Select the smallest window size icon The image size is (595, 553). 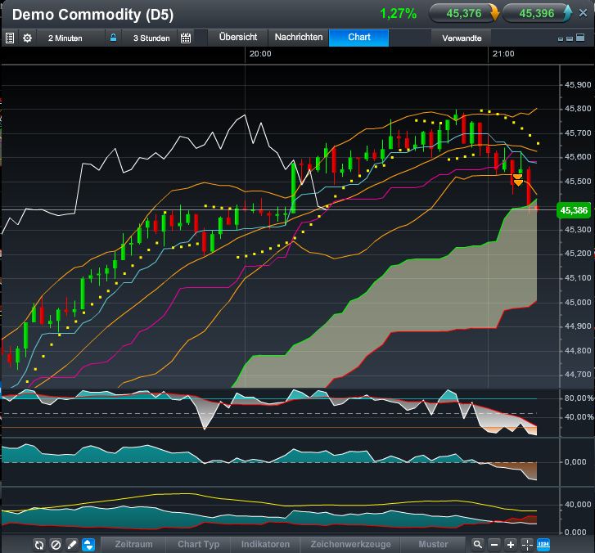pos(561,38)
